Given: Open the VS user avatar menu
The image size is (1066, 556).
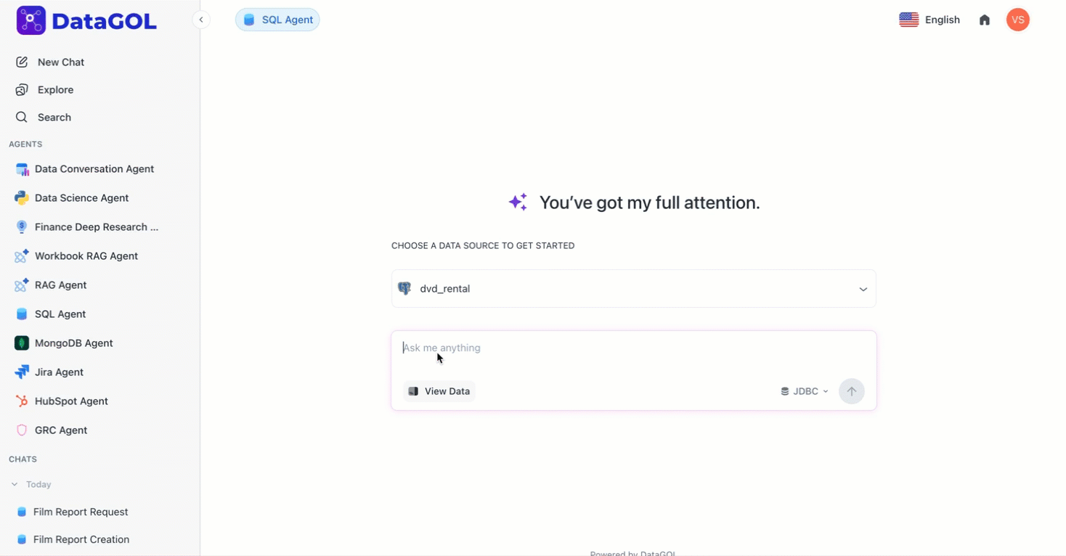Looking at the screenshot, I should (x=1017, y=20).
